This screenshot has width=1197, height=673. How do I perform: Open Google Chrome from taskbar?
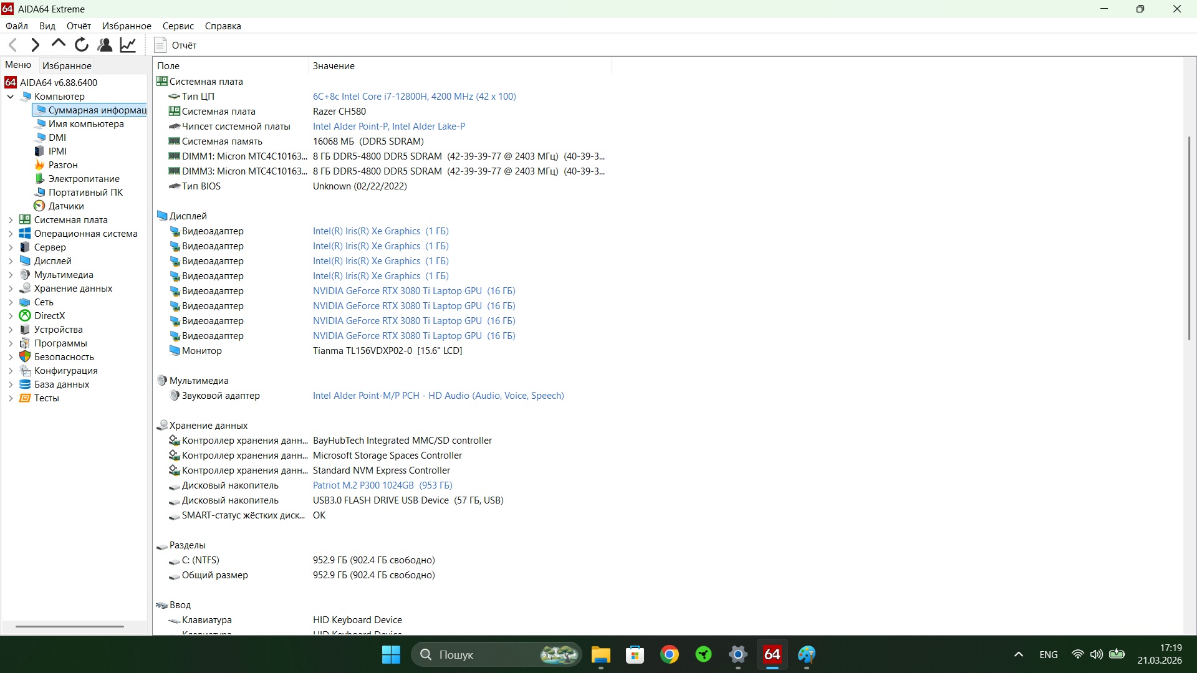[x=670, y=655]
